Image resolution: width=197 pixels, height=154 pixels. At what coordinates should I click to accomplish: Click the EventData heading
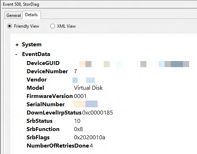click(x=36, y=54)
